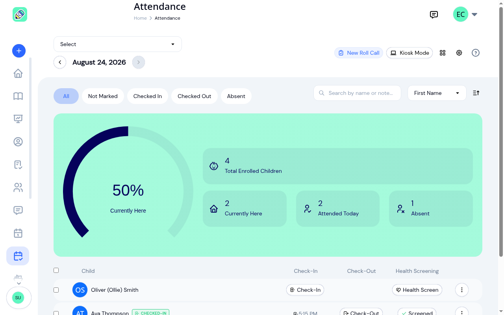Image resolution: width=504 pixels, height=315 pixels.
Task: Expand the EC account menu arrow
Action: [474, 15]
